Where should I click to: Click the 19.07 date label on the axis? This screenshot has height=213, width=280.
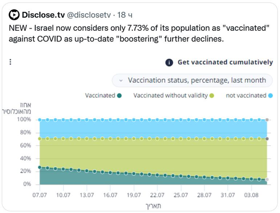pyautogui.click(x=134, y=195)
